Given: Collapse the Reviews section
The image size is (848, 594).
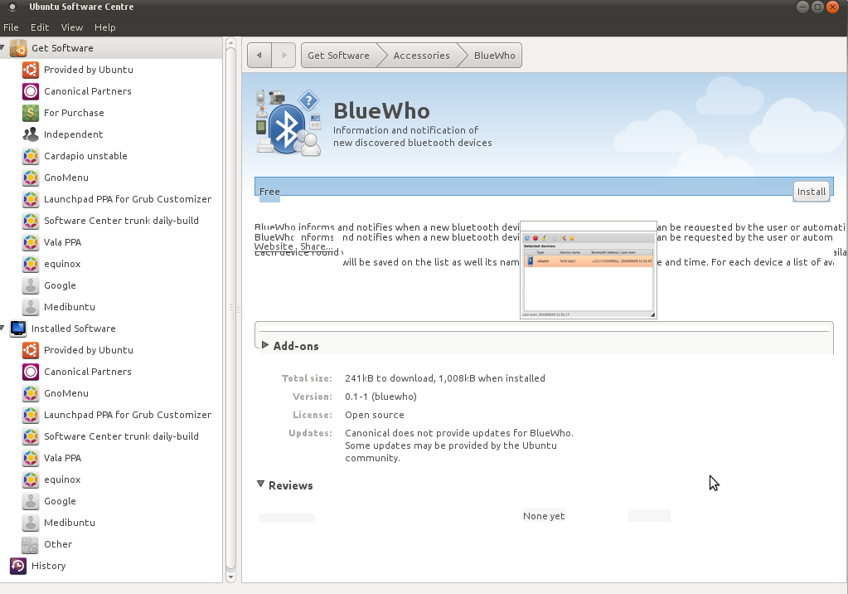Looking at the screenshot, I should pos(260,484).
